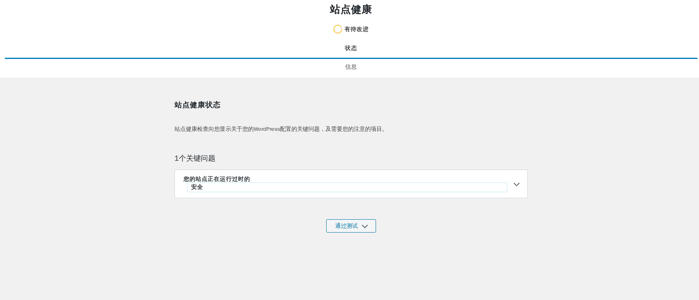
Task: Switch to the 状态 tab
Action: click(351, 48)
